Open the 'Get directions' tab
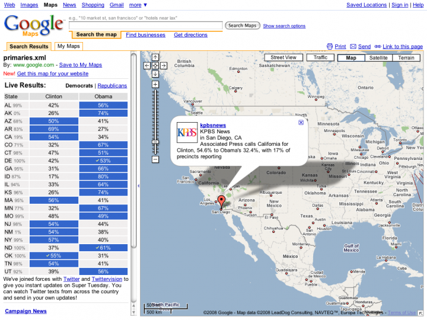 [190, 35]
